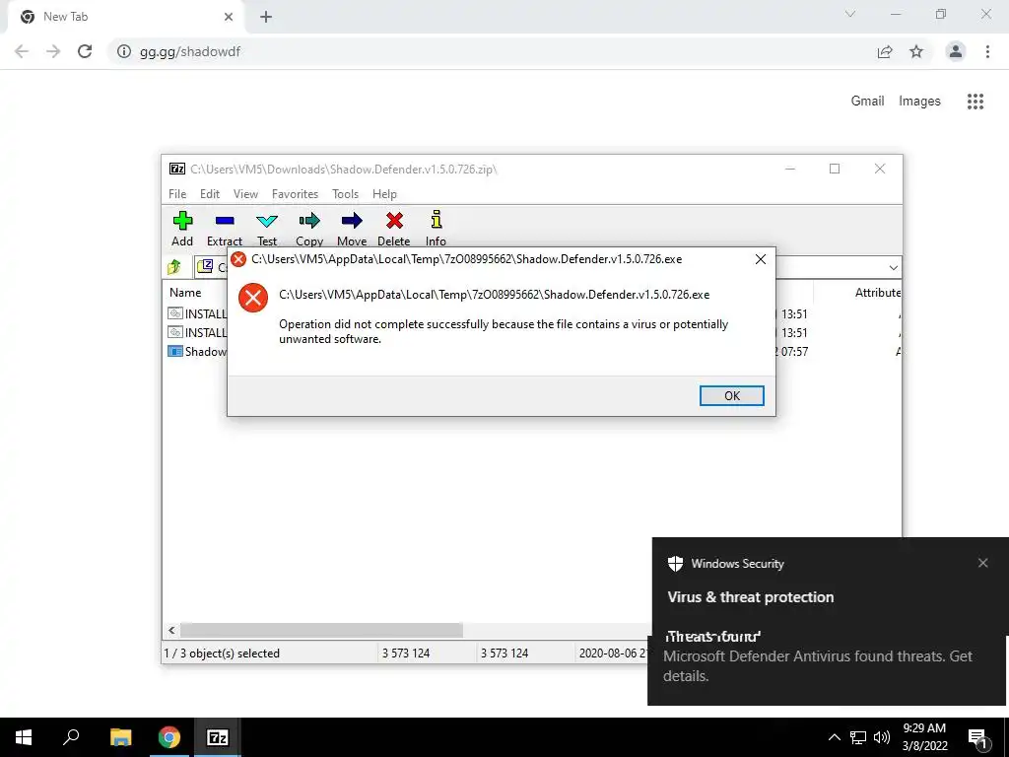Open the File menu in 7-Zip
Image resolution: width=1009 pixels, height=757 pixels.
(x=177, y=194)
